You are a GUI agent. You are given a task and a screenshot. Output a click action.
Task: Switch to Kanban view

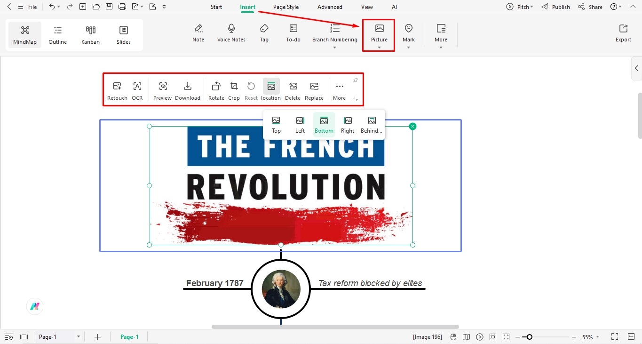coord(90,35)
